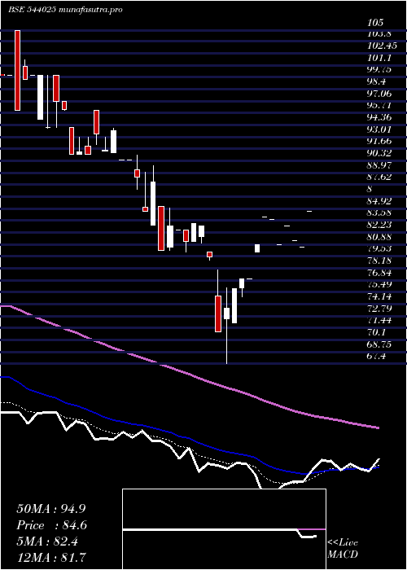Click the BSE 544025 chart title

tap(64, 10)
